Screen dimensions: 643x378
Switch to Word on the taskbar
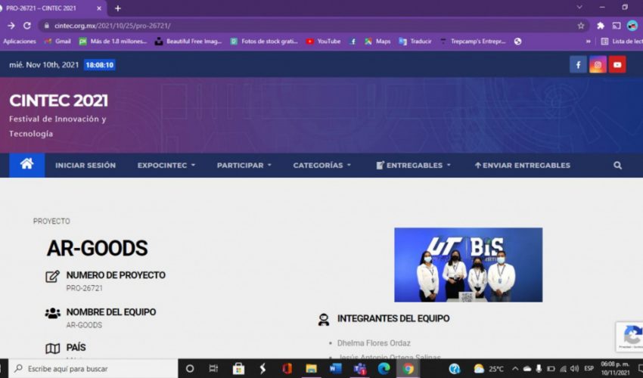click(335, 369)
